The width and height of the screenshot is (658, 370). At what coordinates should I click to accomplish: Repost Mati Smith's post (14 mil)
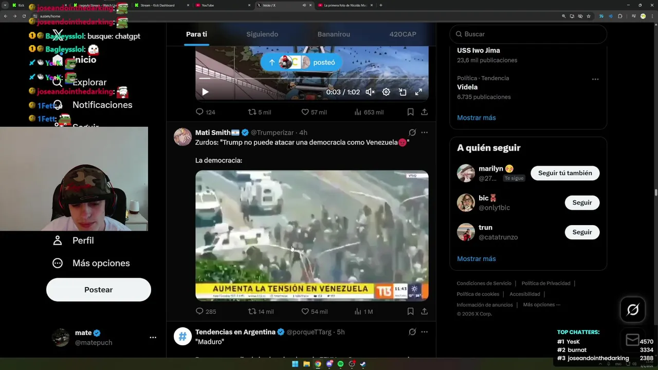261,311
